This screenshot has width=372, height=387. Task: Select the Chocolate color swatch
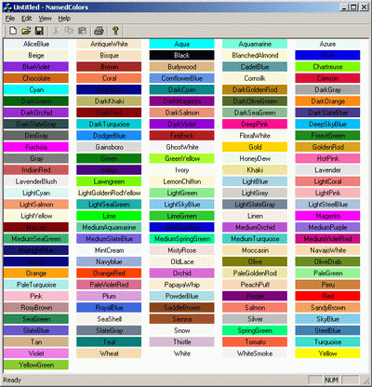tap(36, 78)
